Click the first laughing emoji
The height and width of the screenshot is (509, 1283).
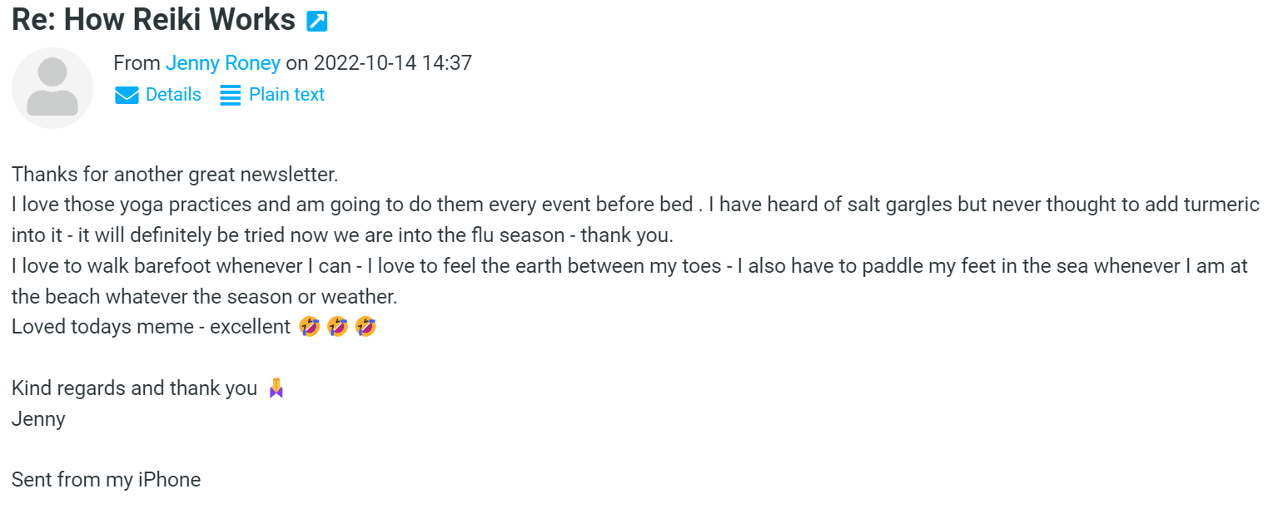point(309,327)
